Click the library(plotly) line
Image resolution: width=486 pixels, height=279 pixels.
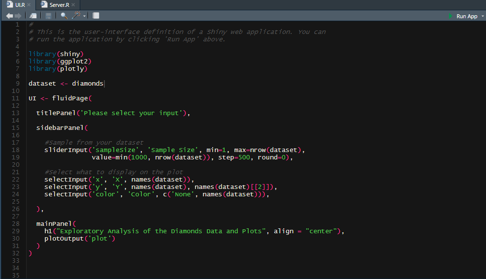click(x=58, y=69)
